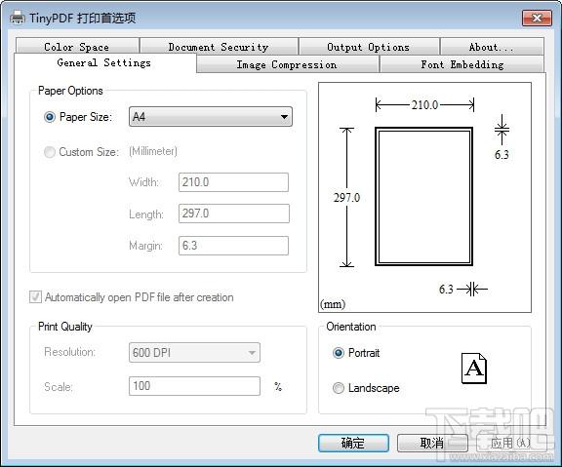Switch to the Image Compression tab
The height and width of the screenshot is (467, 562).
[288, 64]
